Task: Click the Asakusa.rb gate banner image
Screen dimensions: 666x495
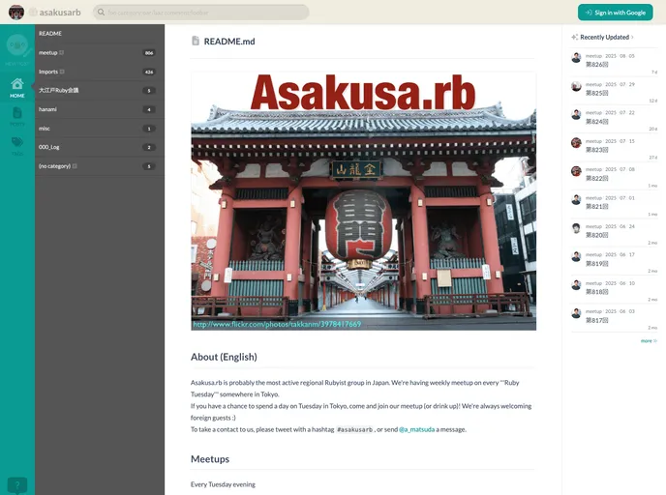Action: point(364,201)
